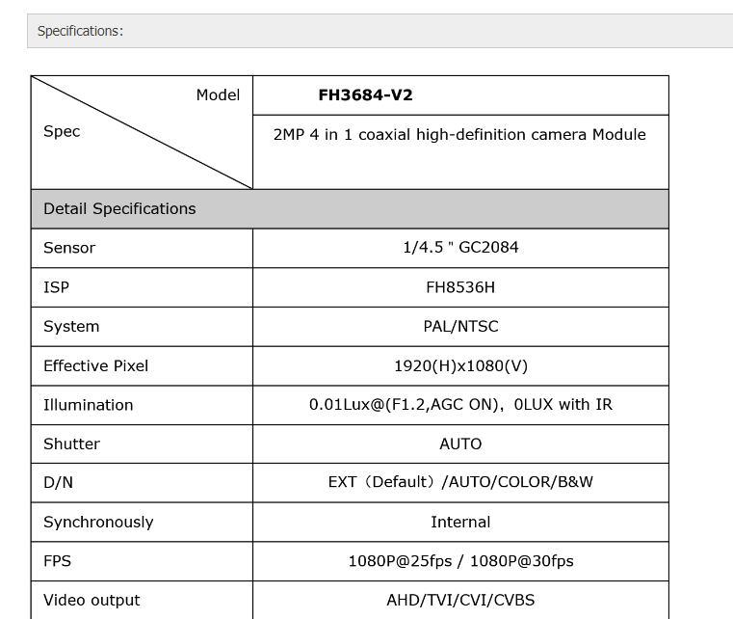Select the Internal synchronization value
This screenshot has height=619, width=733.
[460, 523]
